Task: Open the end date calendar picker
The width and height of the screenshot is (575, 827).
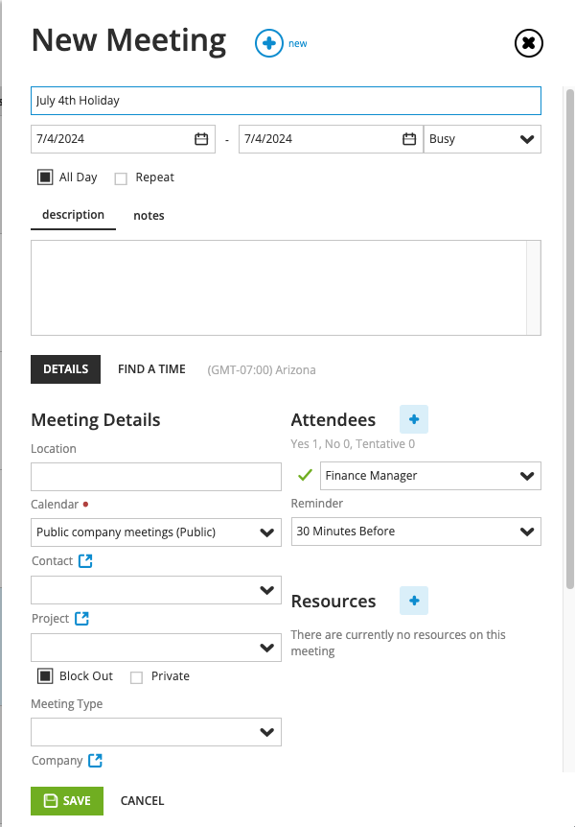Action: point(407,138)
